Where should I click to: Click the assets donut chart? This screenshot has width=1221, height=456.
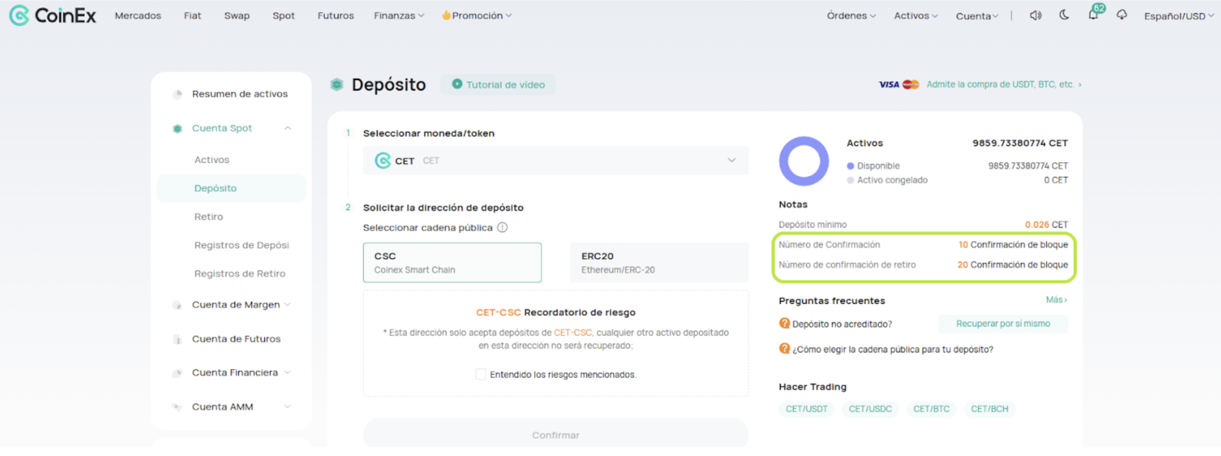tap(804, 161)
